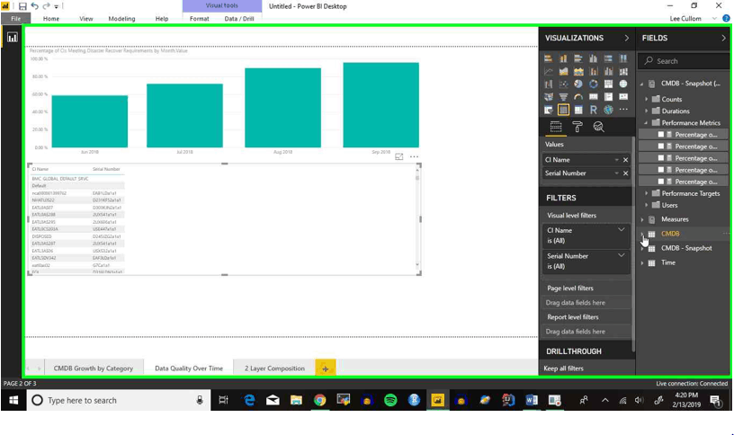Check the first Percentage field under Performance Metrics
Viewport: 734px width, 435px height.
click(x=661, y=134)
